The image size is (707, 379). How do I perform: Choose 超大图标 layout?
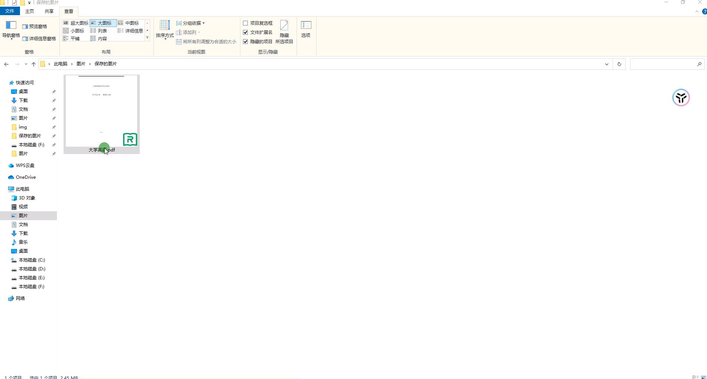[76, 23]
